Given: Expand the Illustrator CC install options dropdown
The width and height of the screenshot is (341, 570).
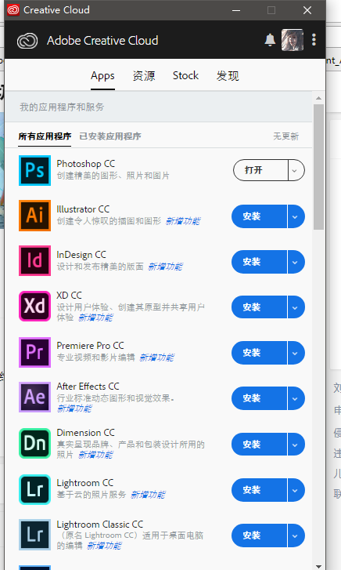Looking at the screenshot, I should pos(296,216).
